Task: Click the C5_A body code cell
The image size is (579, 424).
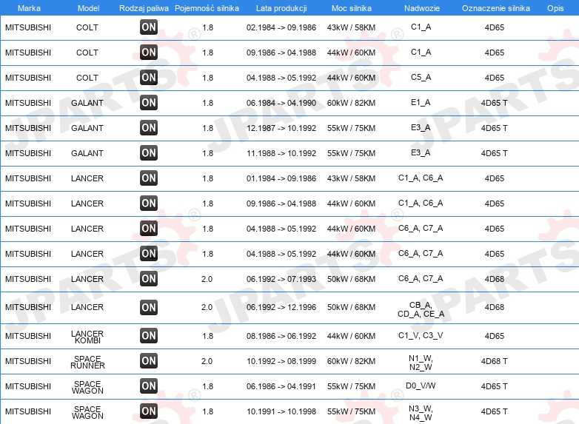Action: tap(421, 77)
